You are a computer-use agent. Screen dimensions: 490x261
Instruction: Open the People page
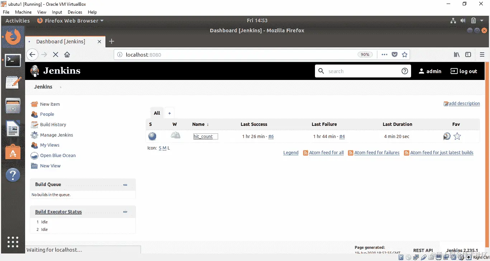[47, 114]
